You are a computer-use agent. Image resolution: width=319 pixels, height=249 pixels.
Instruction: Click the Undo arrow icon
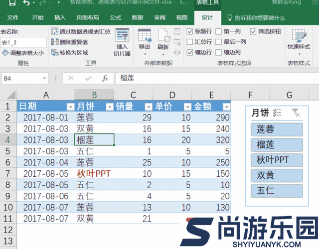click(x=26, y=2)
